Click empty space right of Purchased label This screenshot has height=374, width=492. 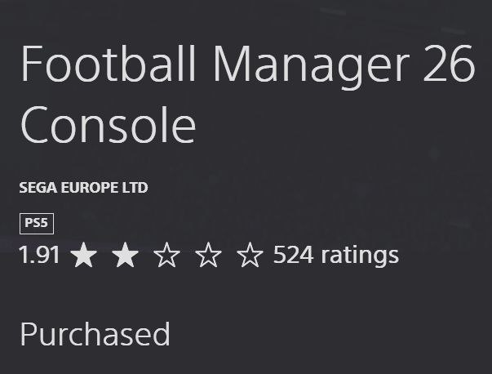[x=326, y=335]
